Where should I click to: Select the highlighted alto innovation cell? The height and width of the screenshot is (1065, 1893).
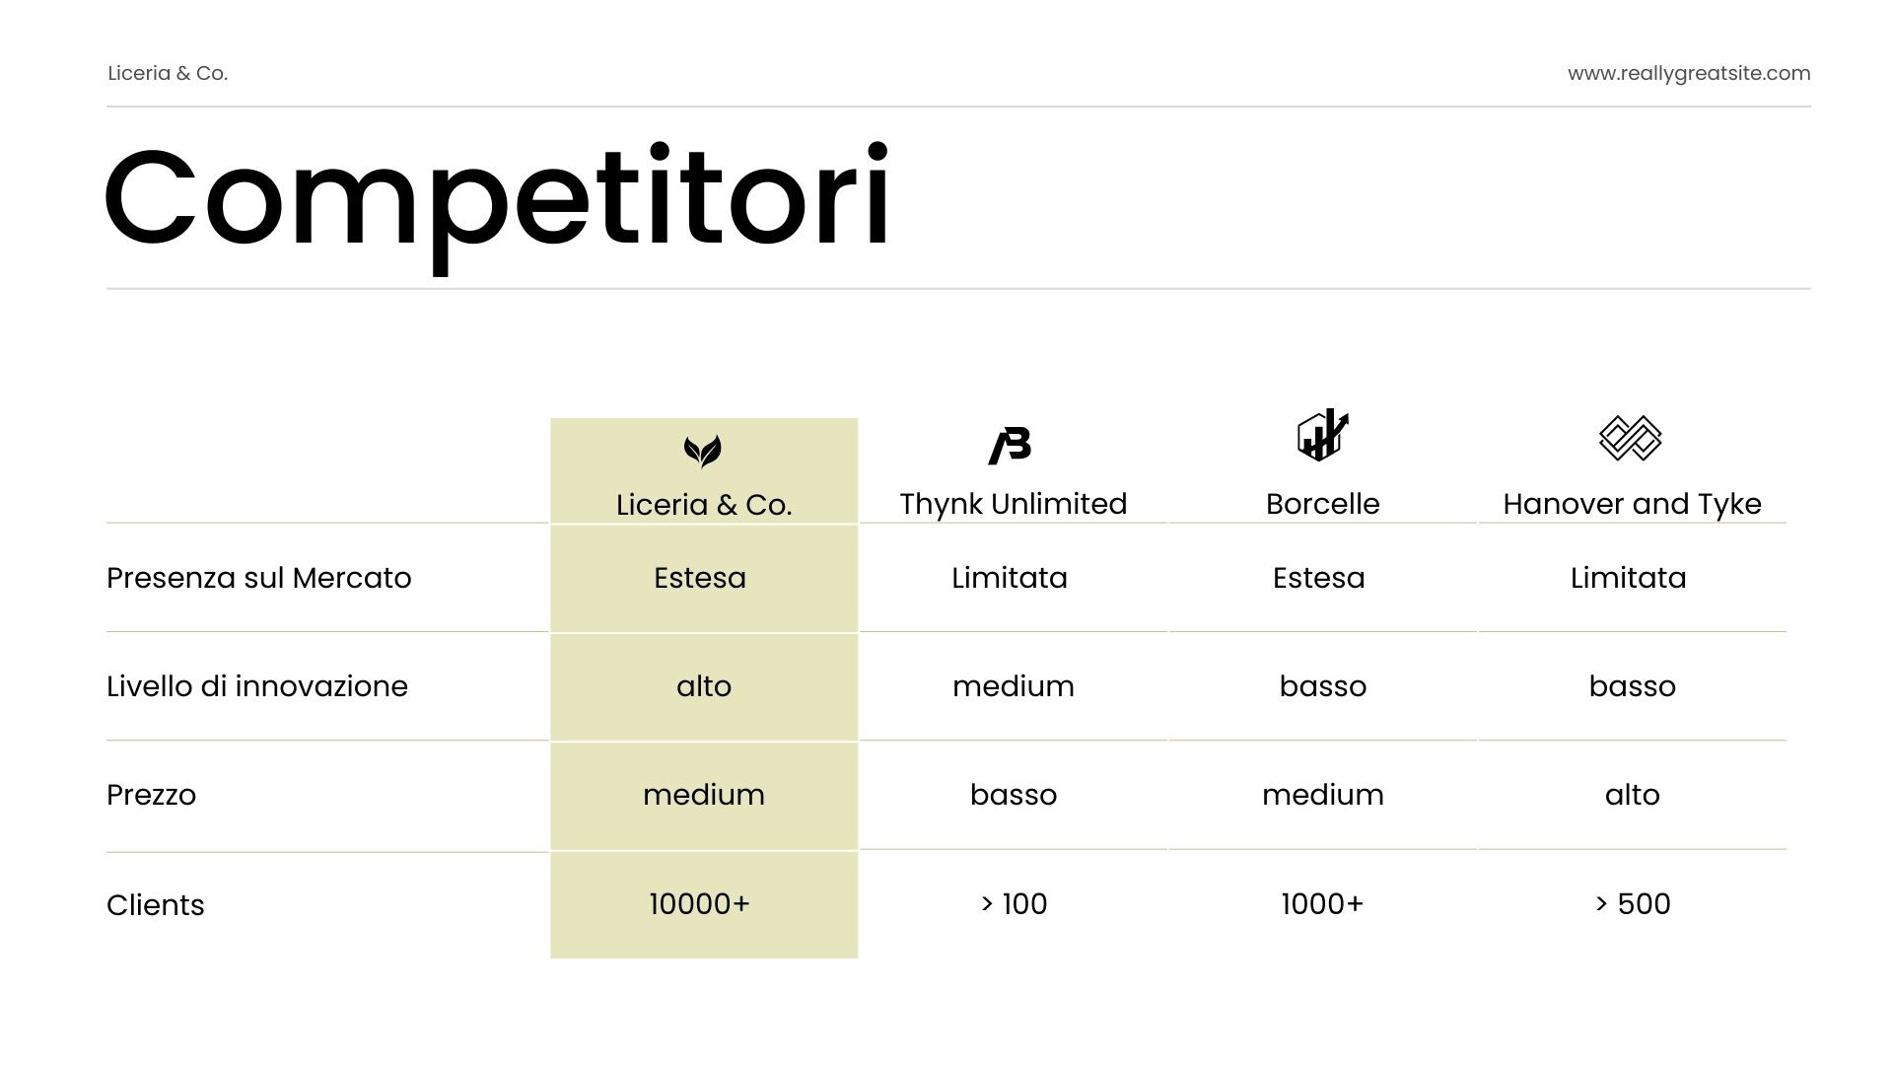coord(704,685)
